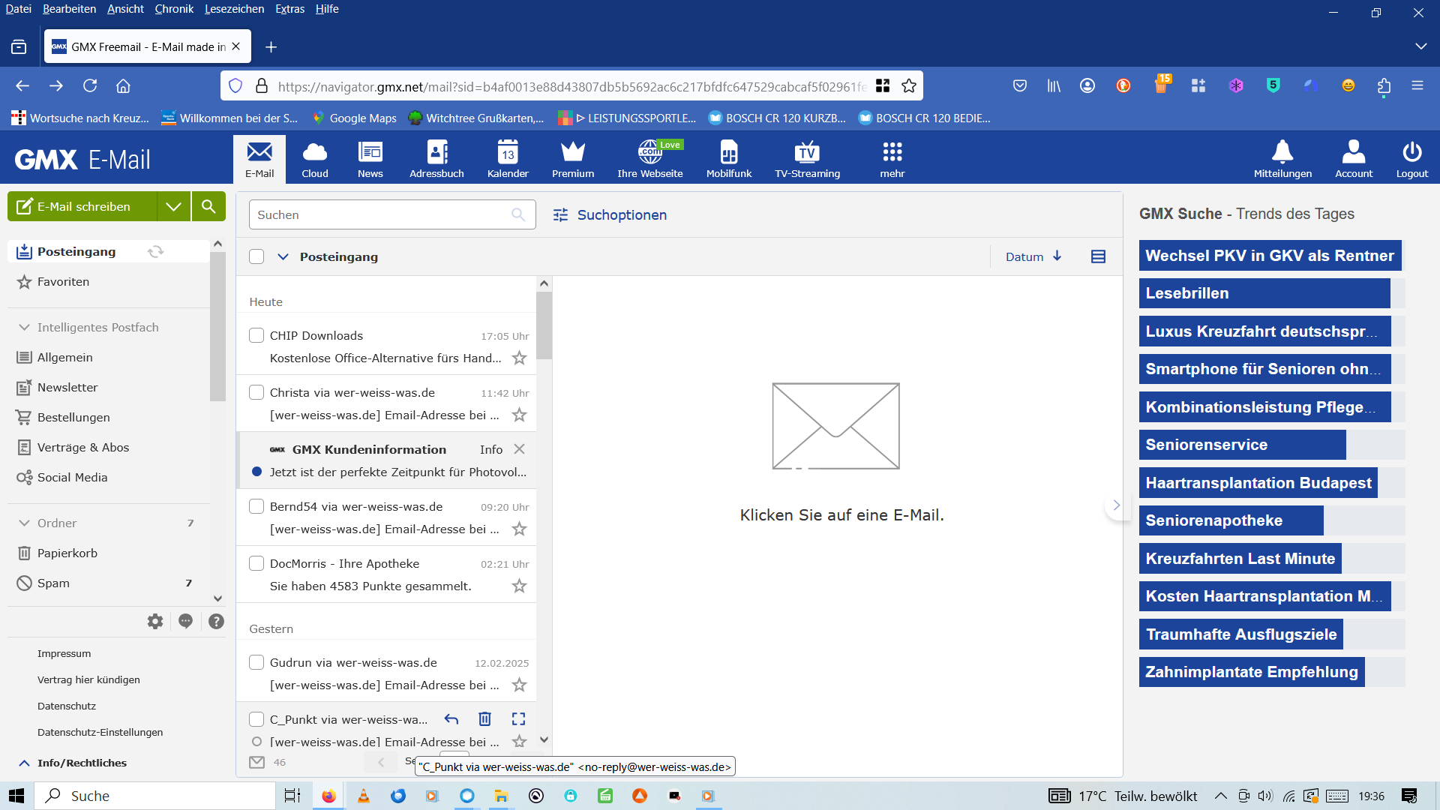Open the Google Maps bookmark

pos(355,118)
